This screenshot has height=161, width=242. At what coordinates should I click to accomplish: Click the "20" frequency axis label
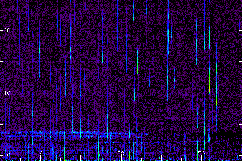(x=7, y=155)
